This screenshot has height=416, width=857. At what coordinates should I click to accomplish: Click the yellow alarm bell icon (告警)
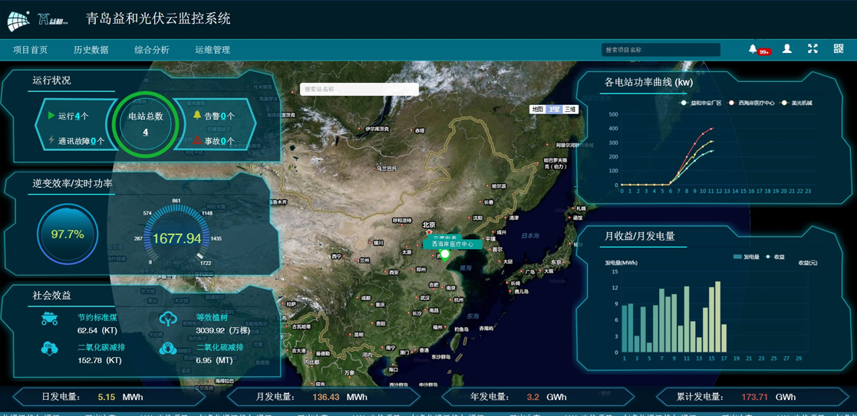tap(197, 116)
